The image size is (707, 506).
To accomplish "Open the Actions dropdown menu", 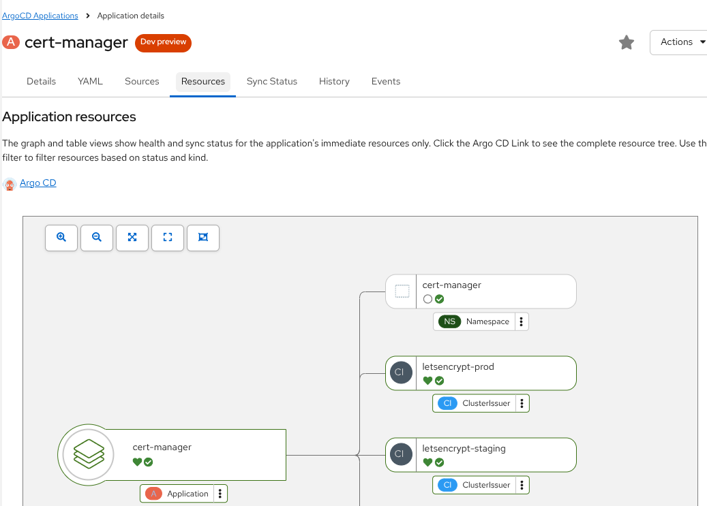I will [x=678, y=42].
